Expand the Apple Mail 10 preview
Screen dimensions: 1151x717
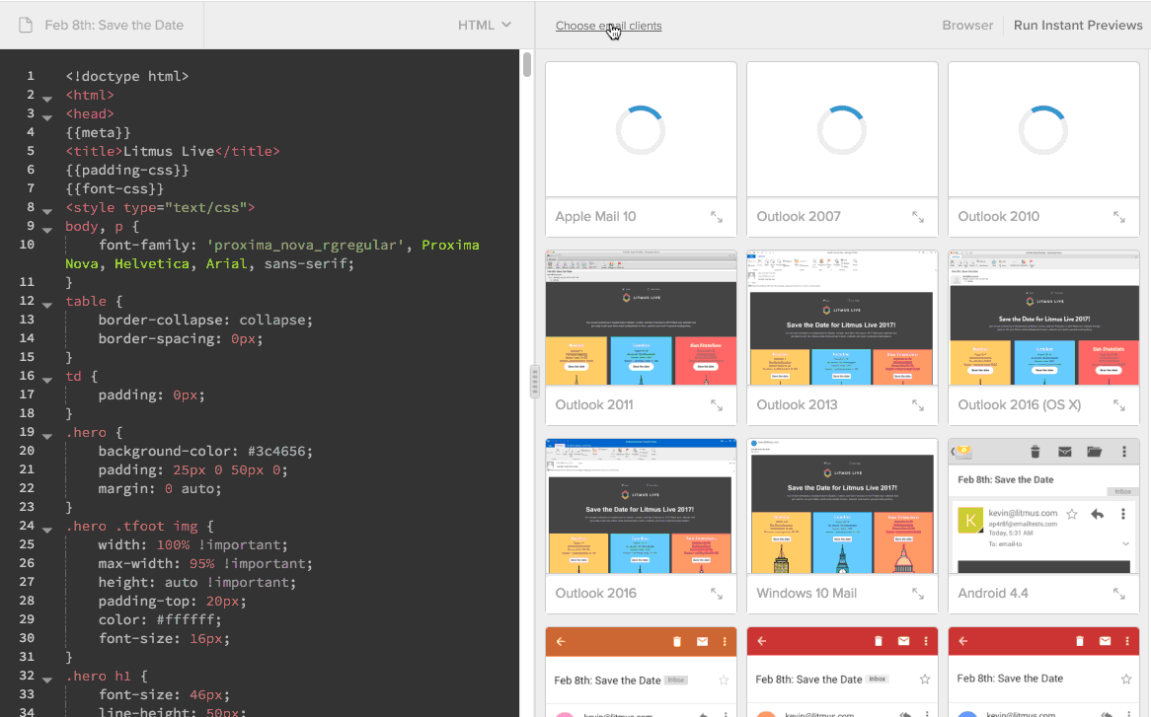(x=717, y=217)
